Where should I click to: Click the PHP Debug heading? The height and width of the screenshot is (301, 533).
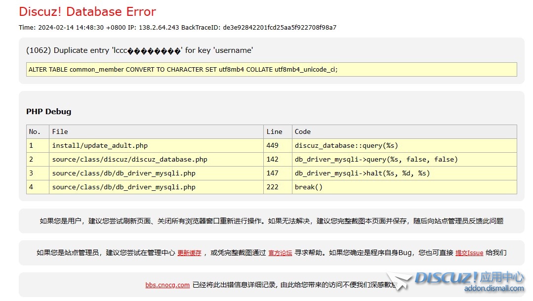pos(48,112)
